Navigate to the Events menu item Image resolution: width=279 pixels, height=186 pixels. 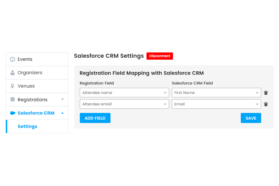pos(25,59)
